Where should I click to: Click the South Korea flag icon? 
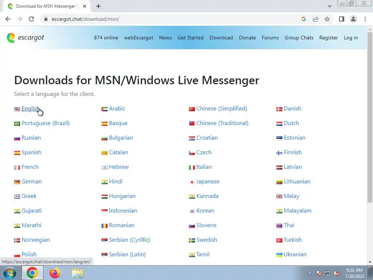click(x=192, y=211)
